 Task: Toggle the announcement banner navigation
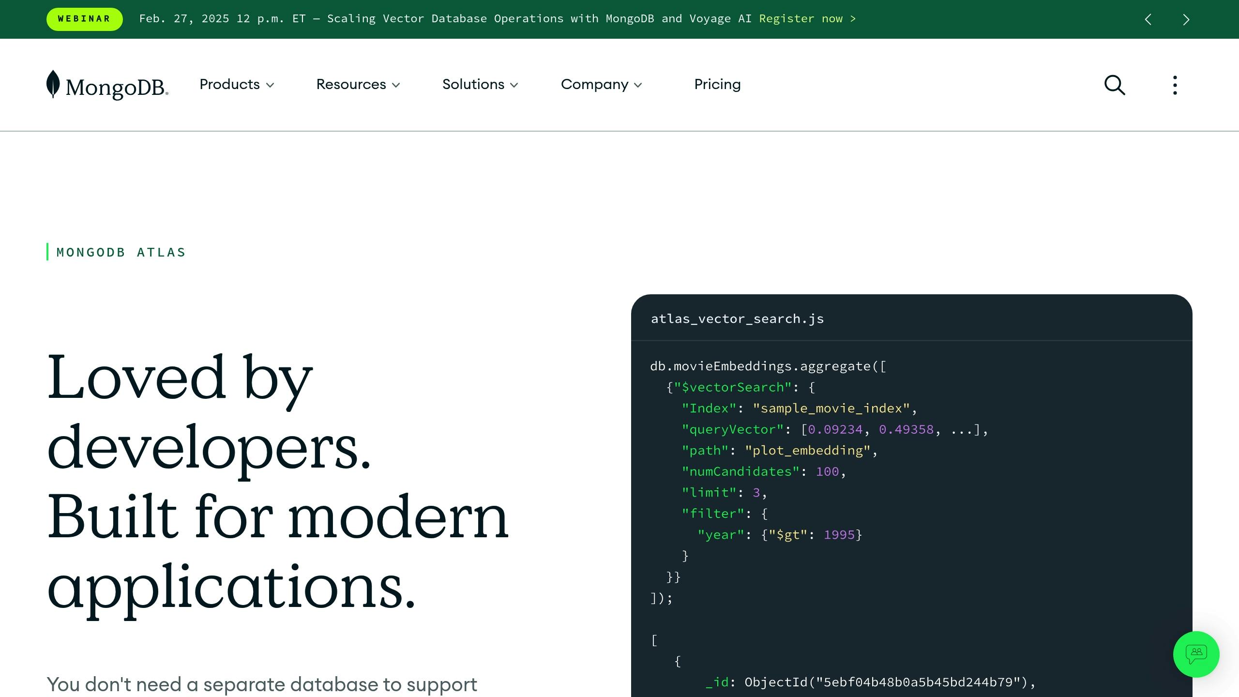click(1185, 19)
